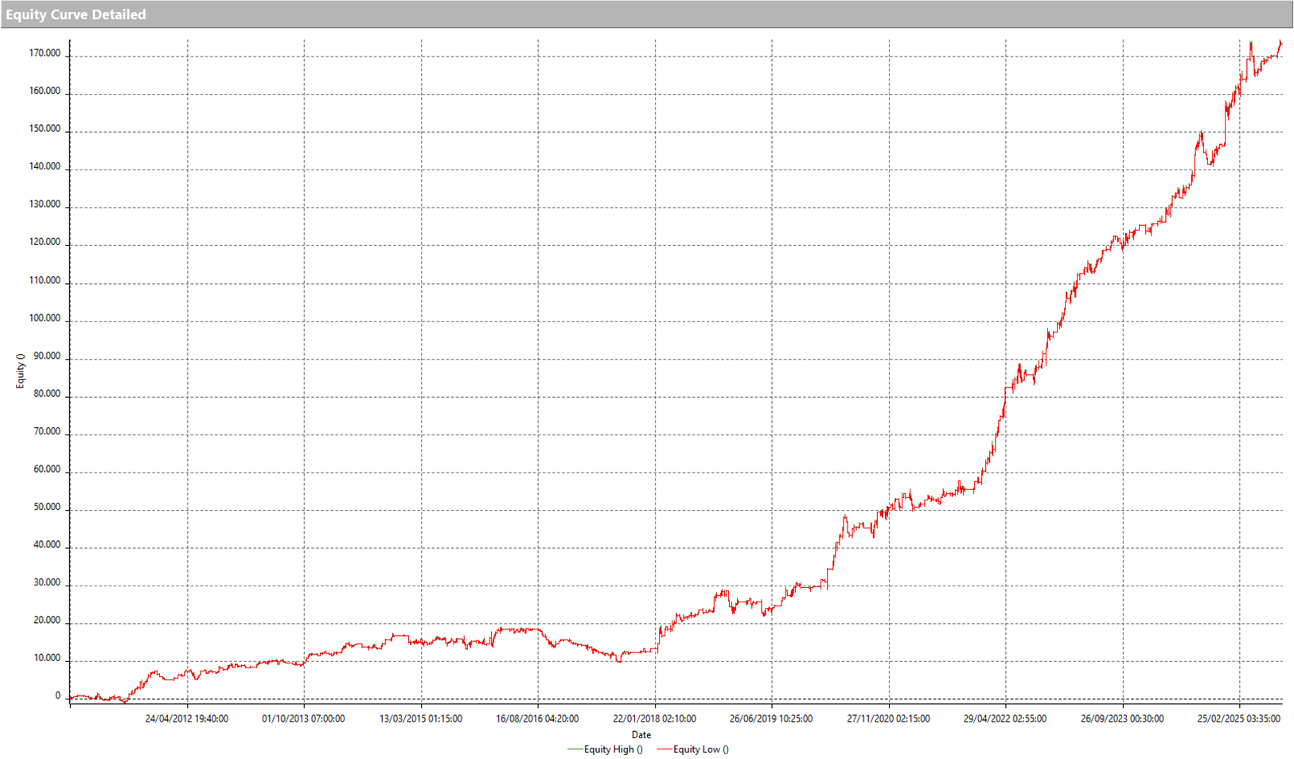The height and width of the screenshot is (759, 1294).
Task: Pick the 13/03/2015 01:15:00 date label
Action: point(420,719)
